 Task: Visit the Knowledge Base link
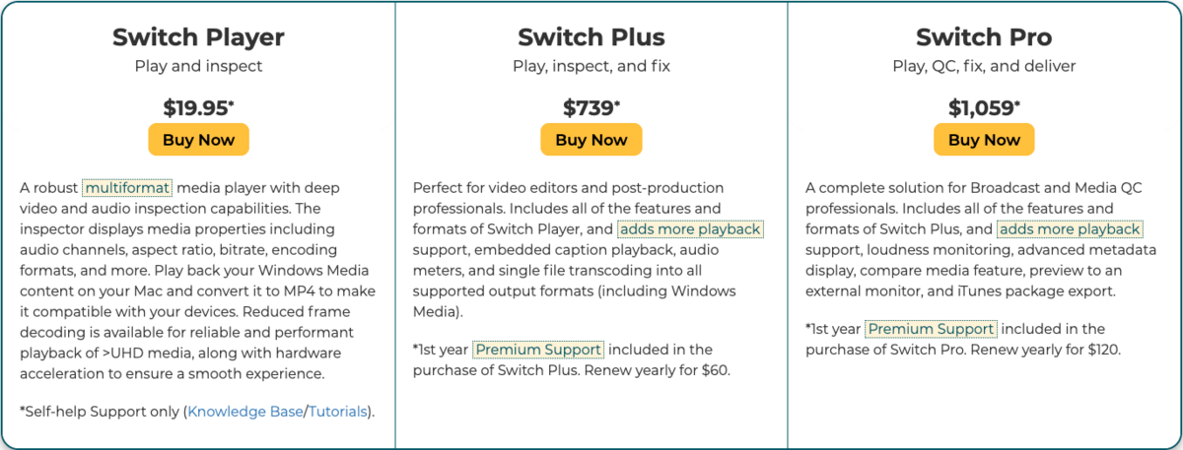click(x=244, y=412)
